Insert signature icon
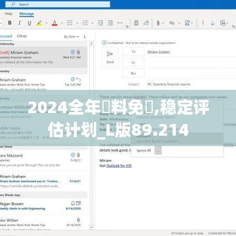 (187, 23)
